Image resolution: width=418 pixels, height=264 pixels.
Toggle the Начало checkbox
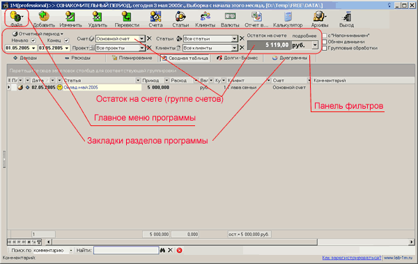pyautogui.click(x=33, y=40)
